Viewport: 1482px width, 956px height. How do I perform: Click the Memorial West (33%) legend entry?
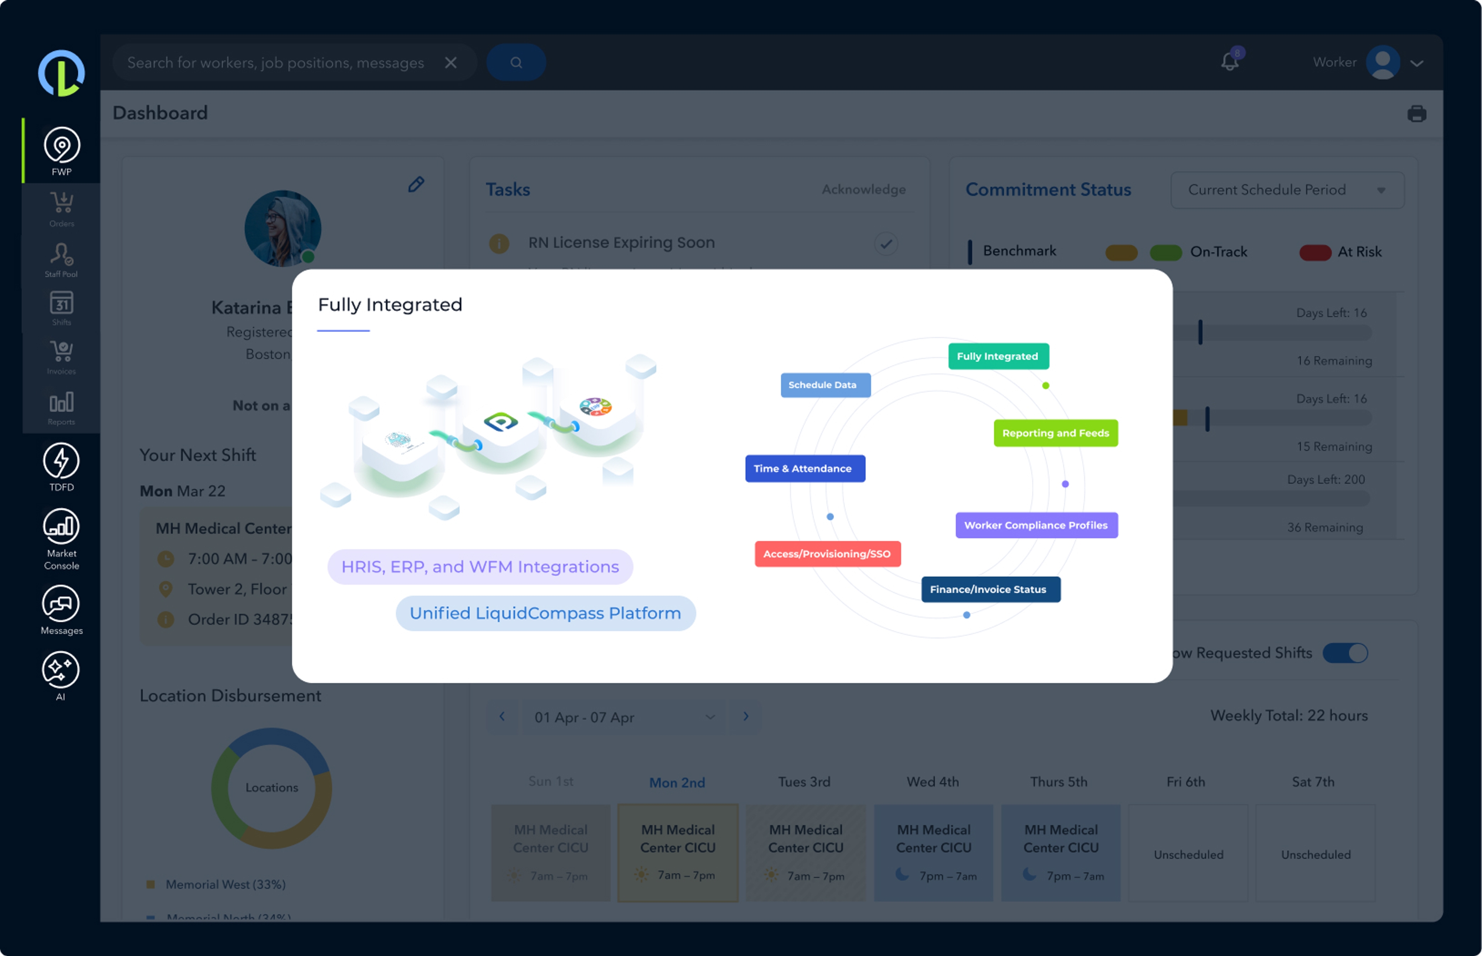tap(216, 884)
